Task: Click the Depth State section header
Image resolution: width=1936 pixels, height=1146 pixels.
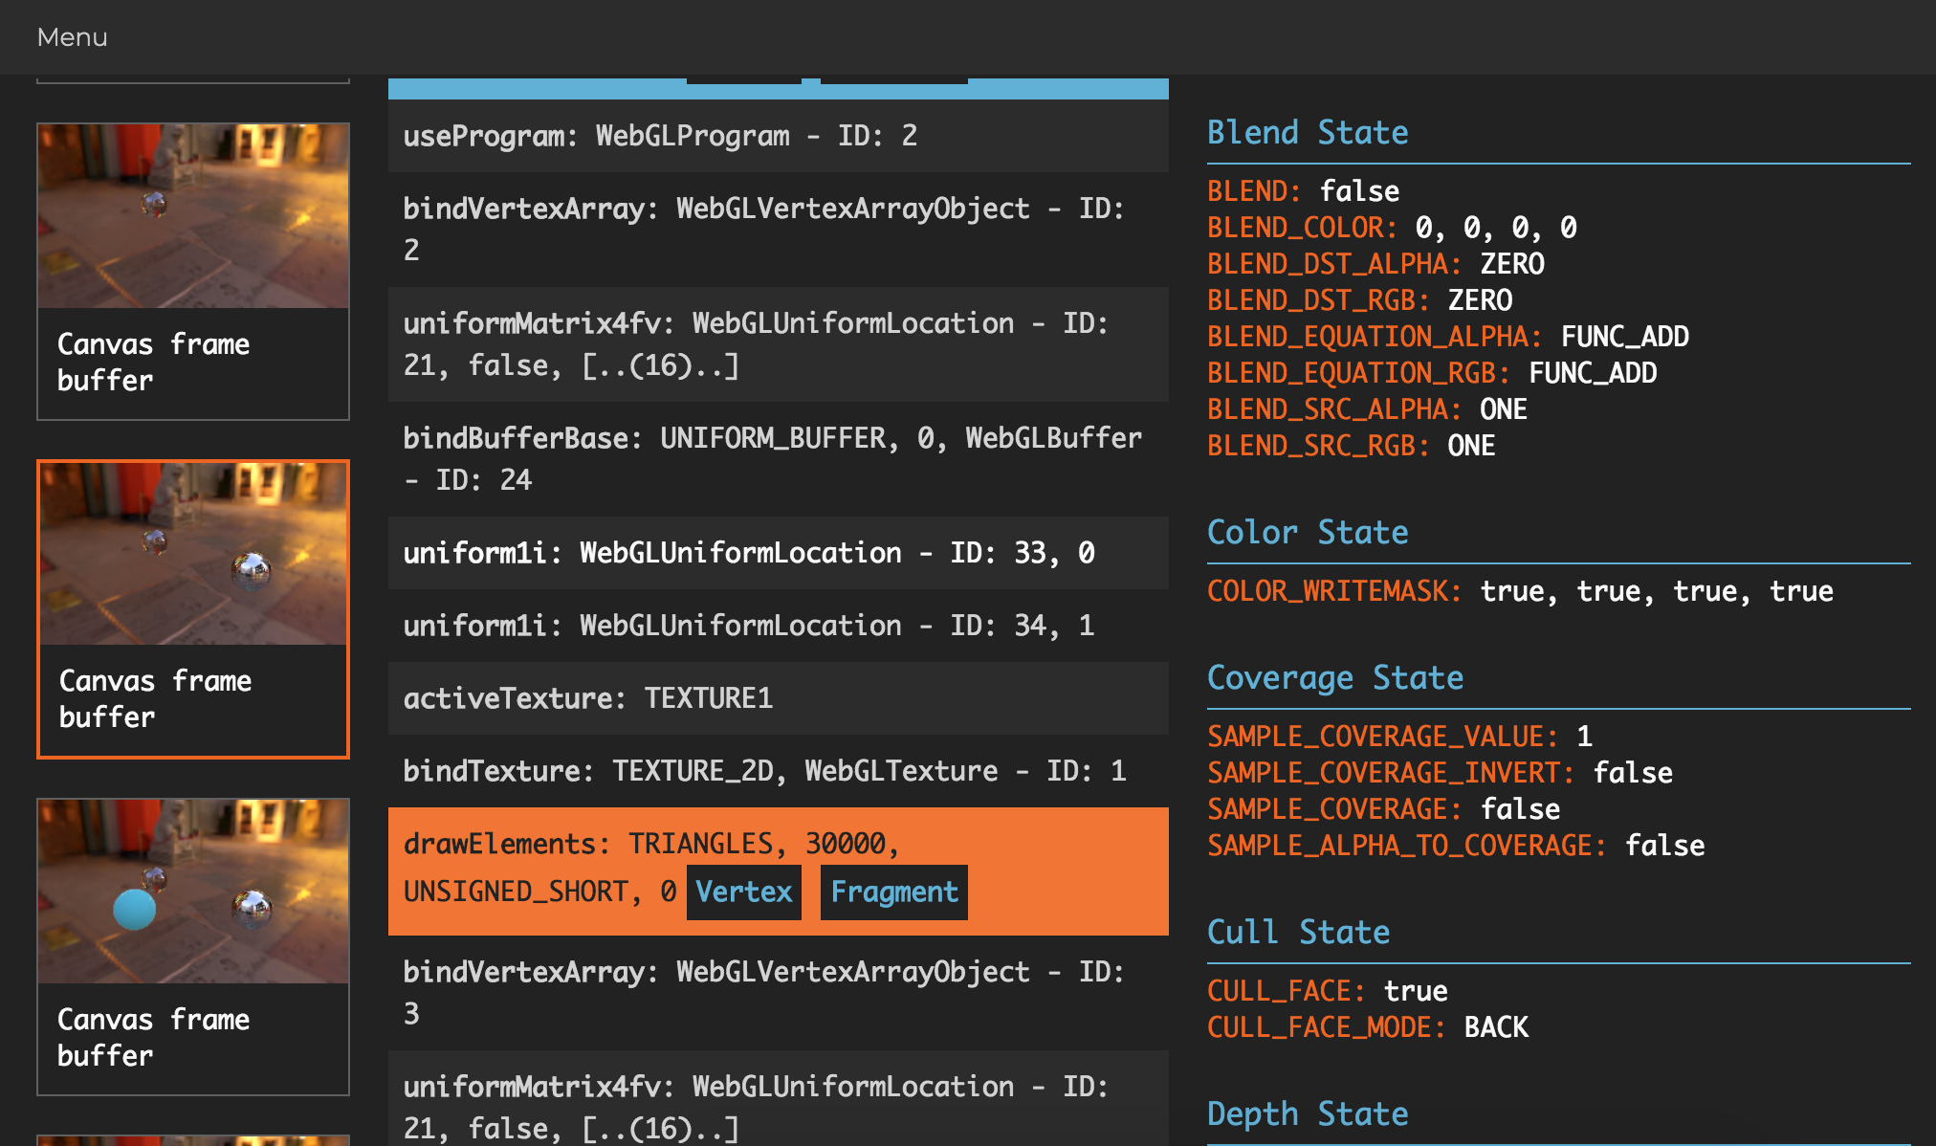Action: coord(1307,1114)
